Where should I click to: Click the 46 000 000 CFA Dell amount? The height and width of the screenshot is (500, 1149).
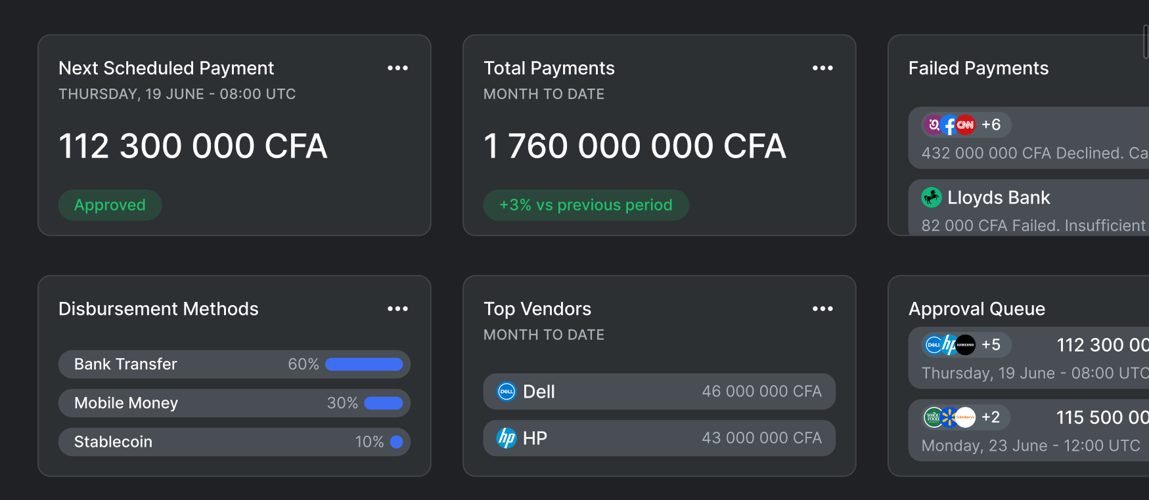pyautogui.click(x=761, y=392)
